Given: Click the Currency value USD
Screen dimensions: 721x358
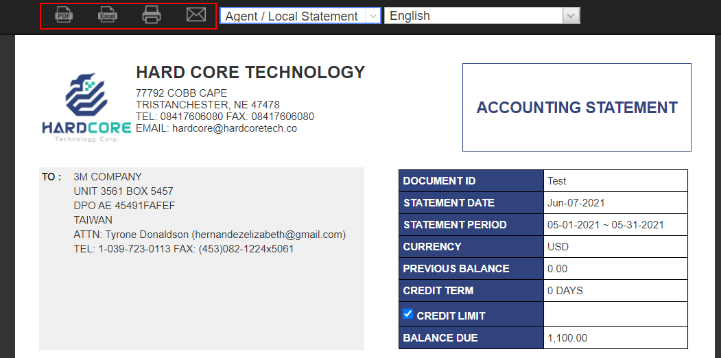Looking at the screenshot, I should coord(558,247).
